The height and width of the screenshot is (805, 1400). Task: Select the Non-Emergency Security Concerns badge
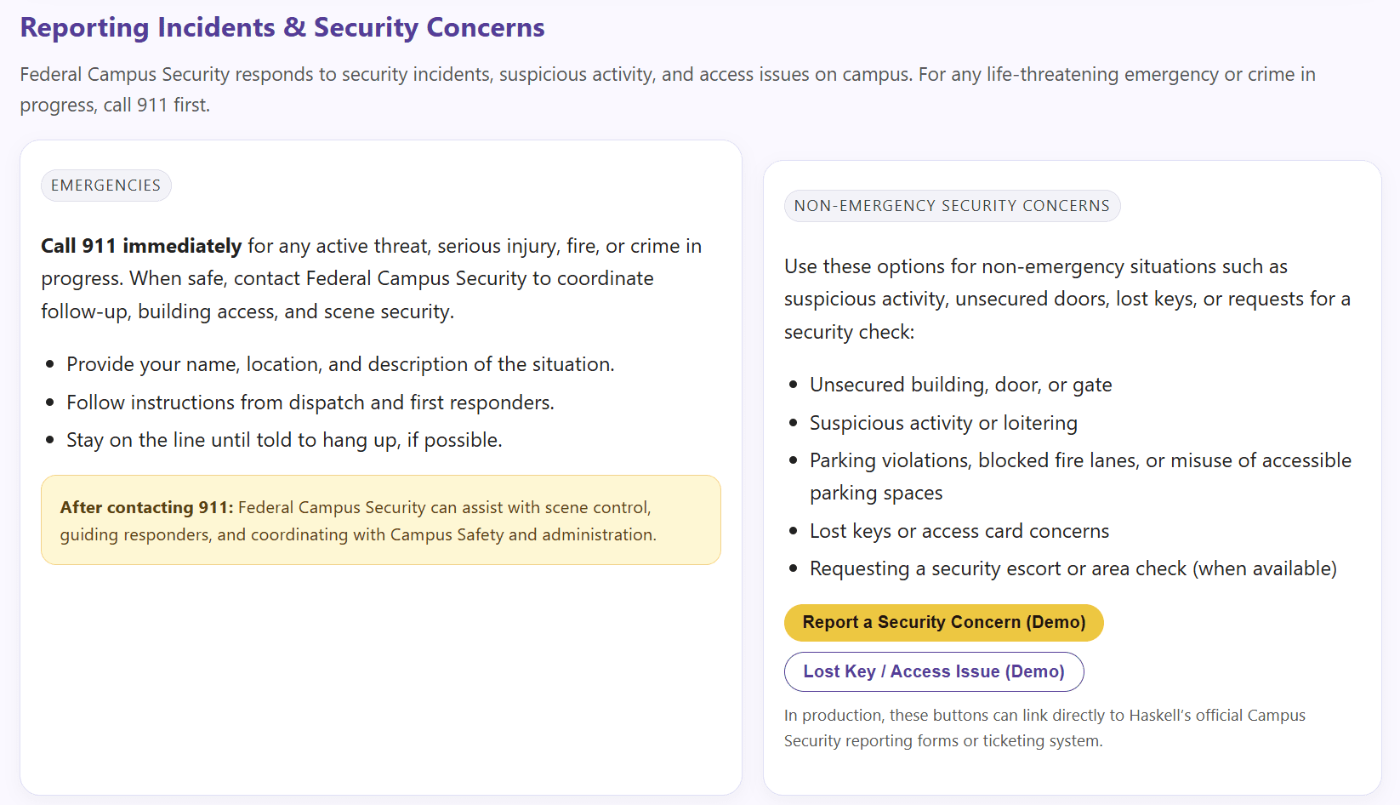951,206
